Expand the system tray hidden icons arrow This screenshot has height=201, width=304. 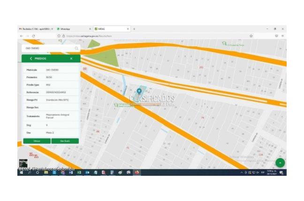[x=242, y=172]
